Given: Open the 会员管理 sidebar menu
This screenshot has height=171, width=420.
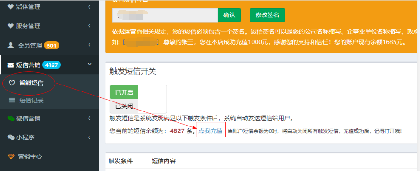Looking at the screenshot, I should (49, 45).
